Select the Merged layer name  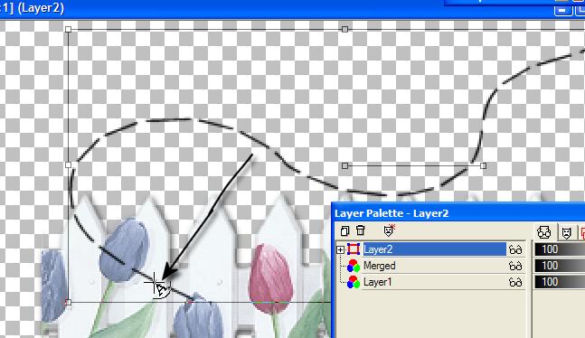[x=380, y=266]
